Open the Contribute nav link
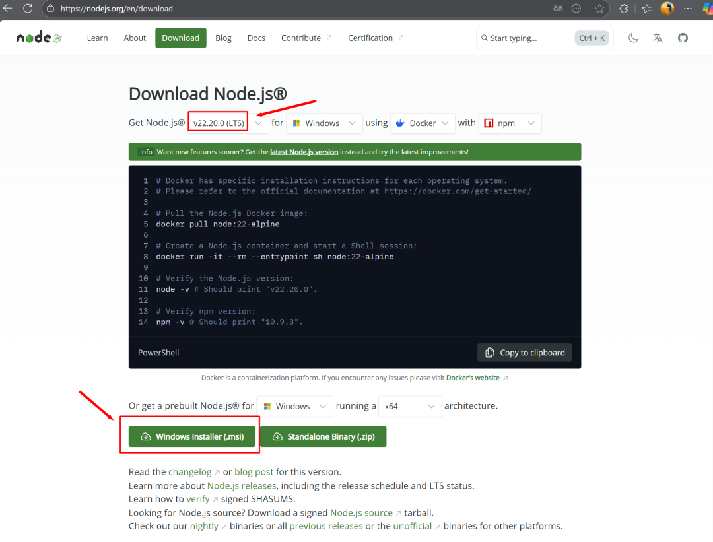This screenshot has width=713, height=542. pos(306,38)
